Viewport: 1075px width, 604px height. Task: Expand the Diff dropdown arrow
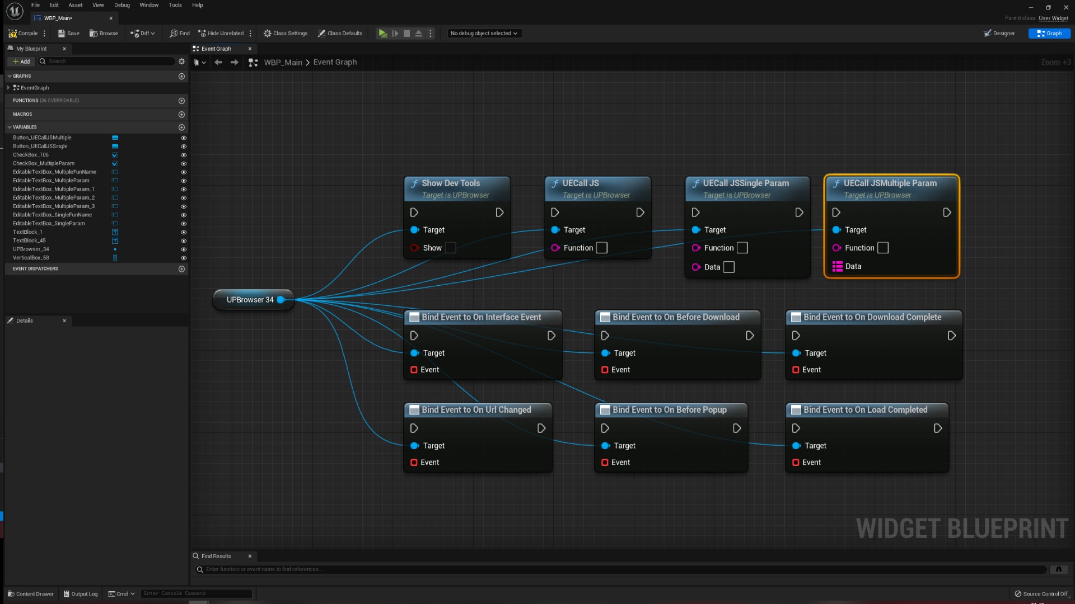pyautogui.click(x=152, y=34)
